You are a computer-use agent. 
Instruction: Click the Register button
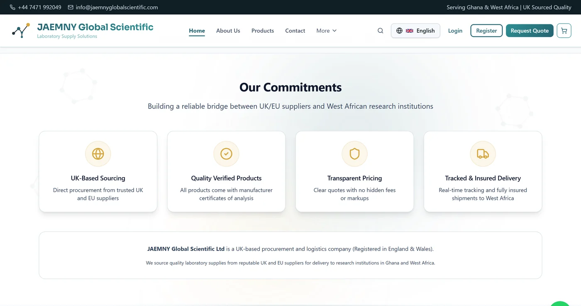point(486,31)
